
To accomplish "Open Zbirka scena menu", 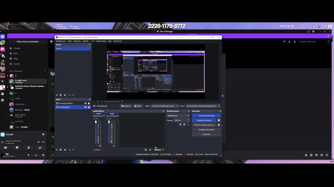I will (x=101, y=41).
